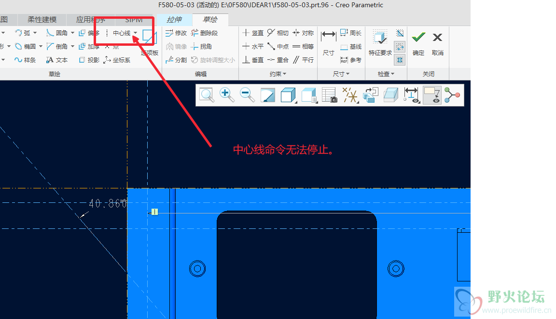556x319 pixels.
Task: Open the Fillet (圆角) dropdown arrow
Action: point(72,33)
